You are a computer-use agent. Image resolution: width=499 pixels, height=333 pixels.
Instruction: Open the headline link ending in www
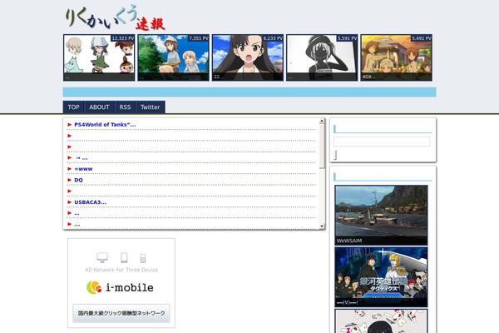pos(83,169)
